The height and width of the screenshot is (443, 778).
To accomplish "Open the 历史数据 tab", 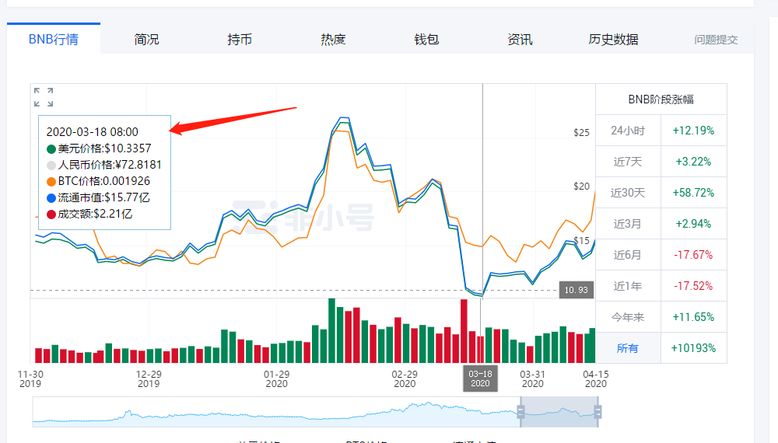I will [x=613, y=39].
